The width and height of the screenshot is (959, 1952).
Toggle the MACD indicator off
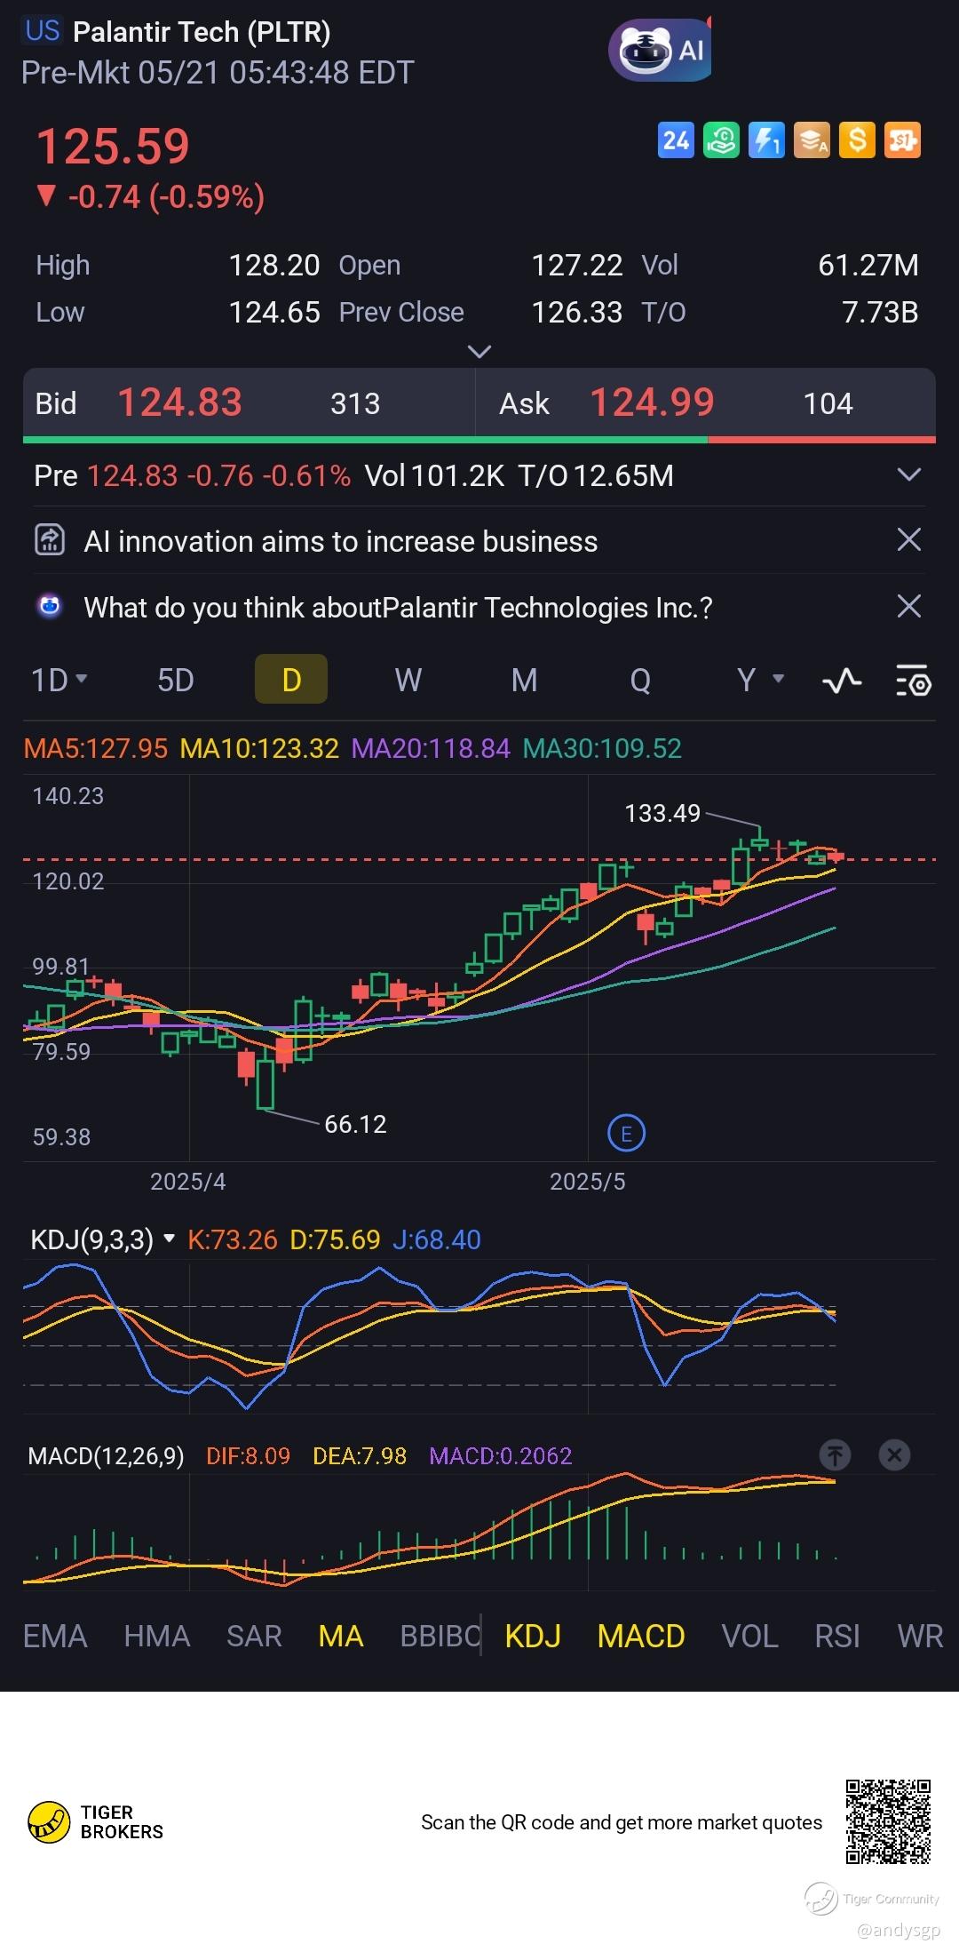[x=641, y=1637]
